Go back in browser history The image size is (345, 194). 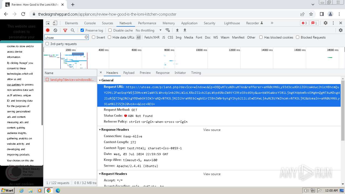pos(6,14)
